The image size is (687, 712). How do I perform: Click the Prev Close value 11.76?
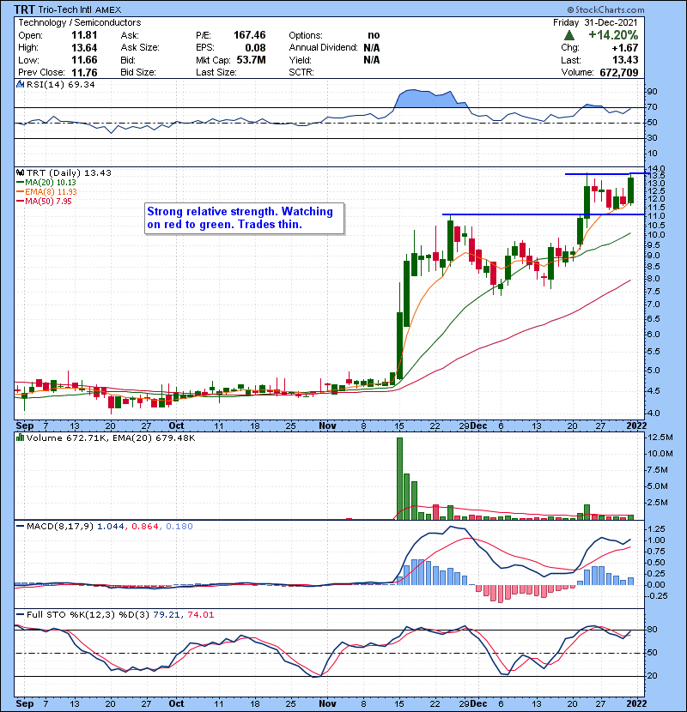[x=84, y=72]
